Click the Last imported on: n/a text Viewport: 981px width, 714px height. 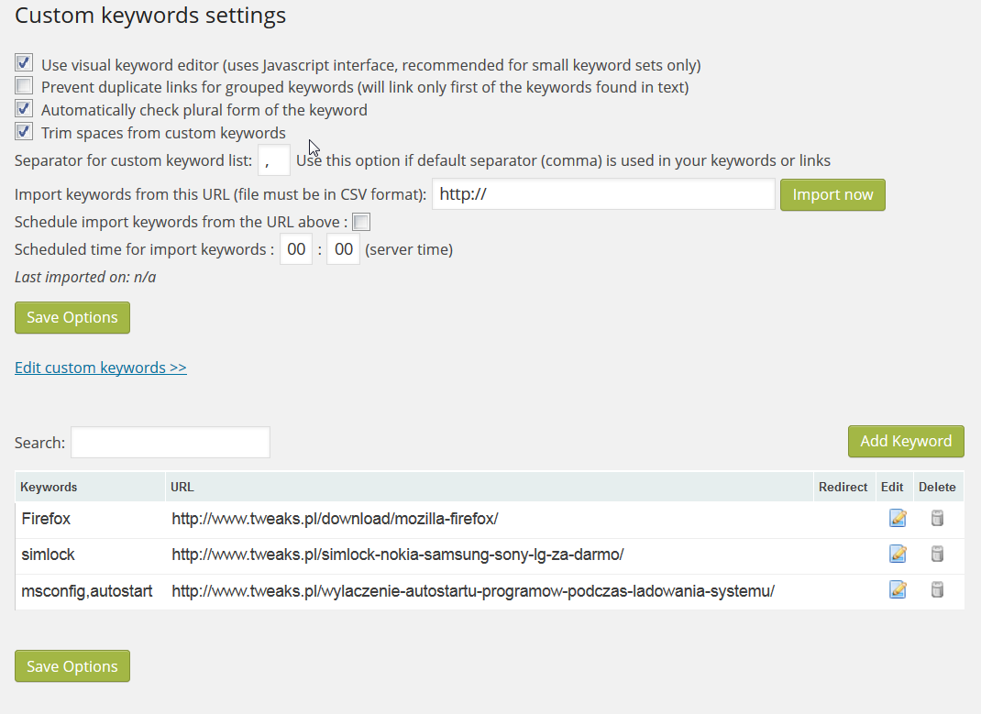85,277
